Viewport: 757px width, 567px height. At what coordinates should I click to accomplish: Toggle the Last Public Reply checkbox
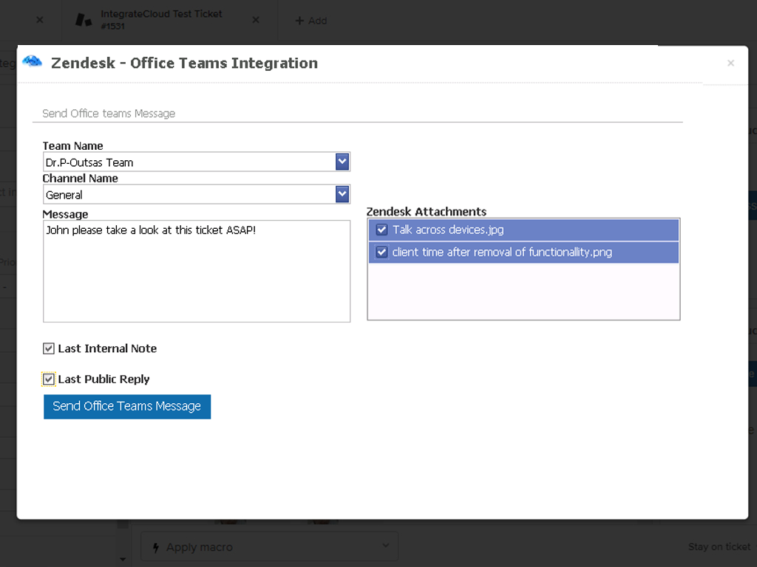(x=48, y=379)
